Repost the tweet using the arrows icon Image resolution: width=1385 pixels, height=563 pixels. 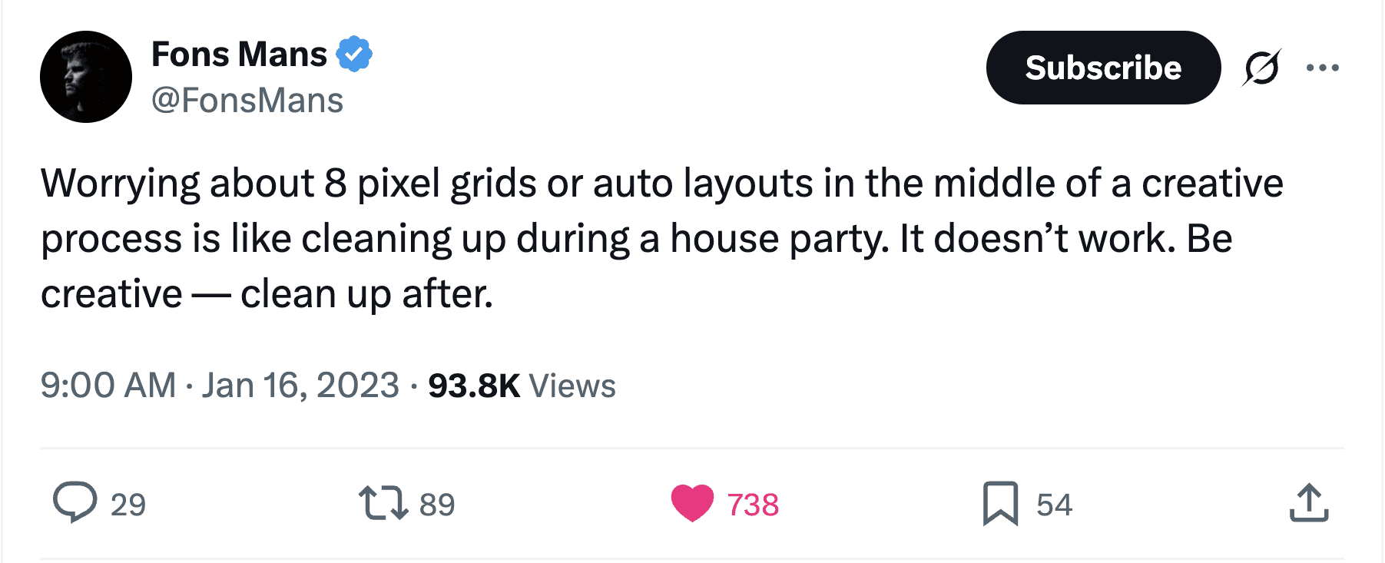click(383, 503)
